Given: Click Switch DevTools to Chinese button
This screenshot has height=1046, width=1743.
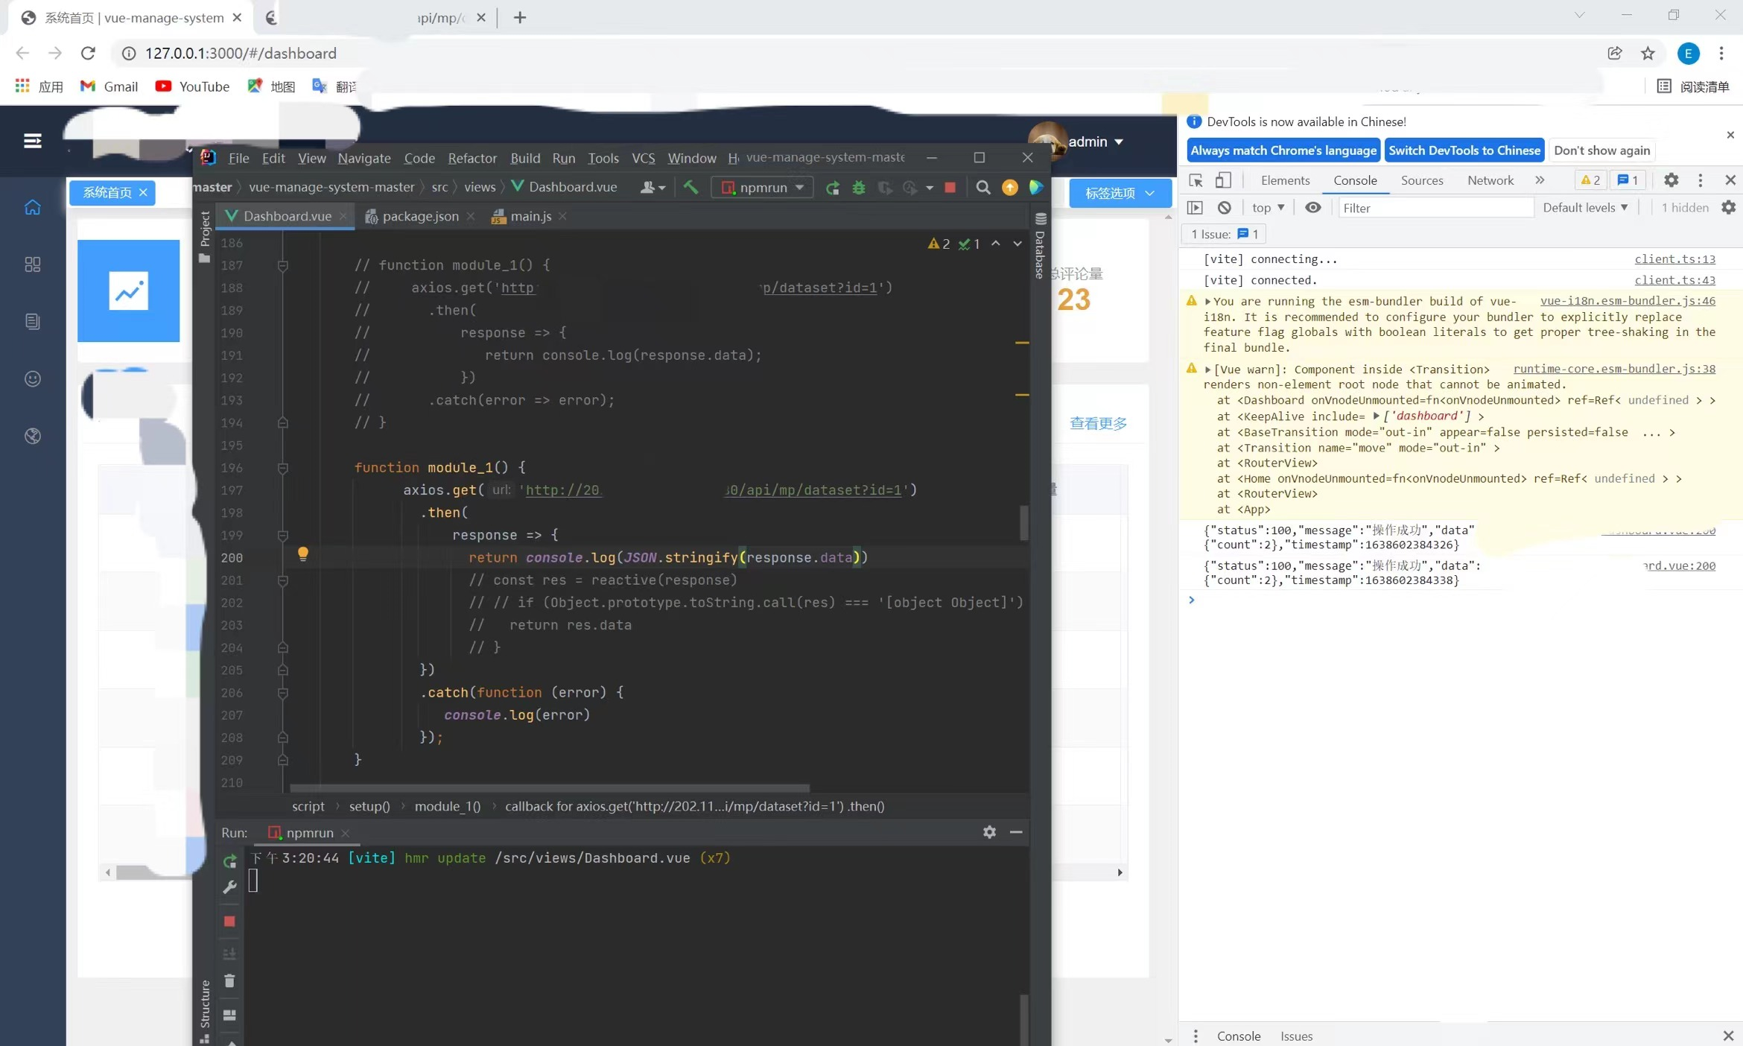Looking at the screenshot, I should [1463, 150].
